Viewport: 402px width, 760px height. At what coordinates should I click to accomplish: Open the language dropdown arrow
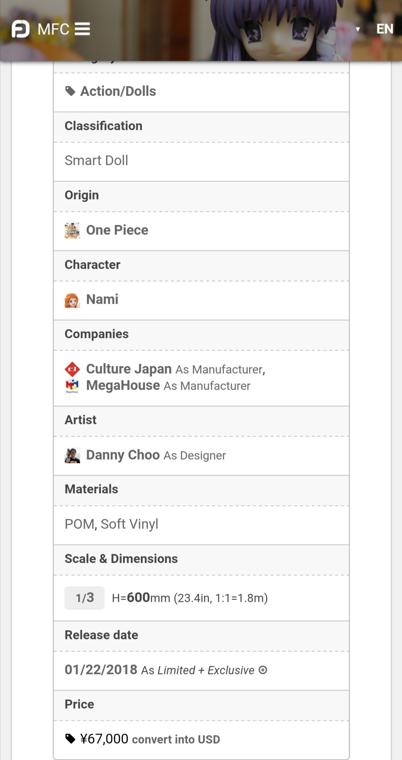point(358,29)
